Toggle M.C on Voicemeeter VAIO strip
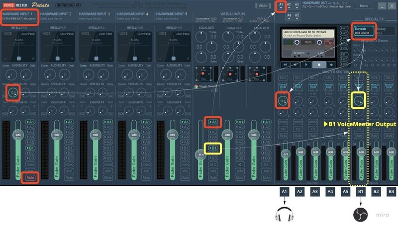 [x=213, y=164]
